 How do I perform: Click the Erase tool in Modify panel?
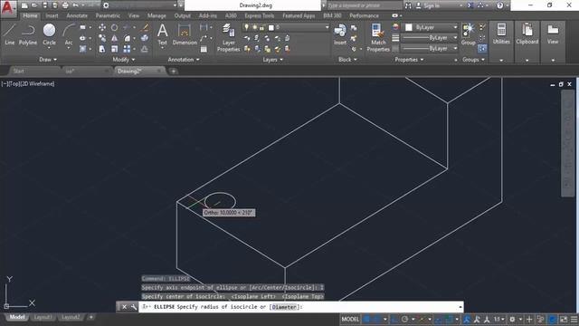coord(145,27)
